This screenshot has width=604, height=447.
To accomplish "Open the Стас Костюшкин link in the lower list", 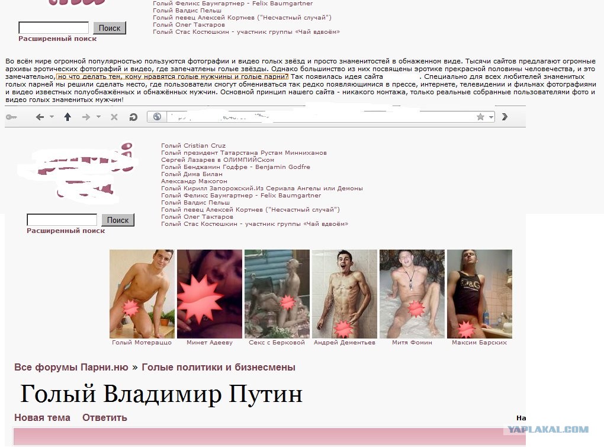I will [255, 223].
